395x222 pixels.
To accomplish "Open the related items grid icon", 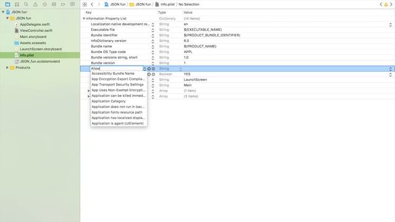I will click(85, 4).
